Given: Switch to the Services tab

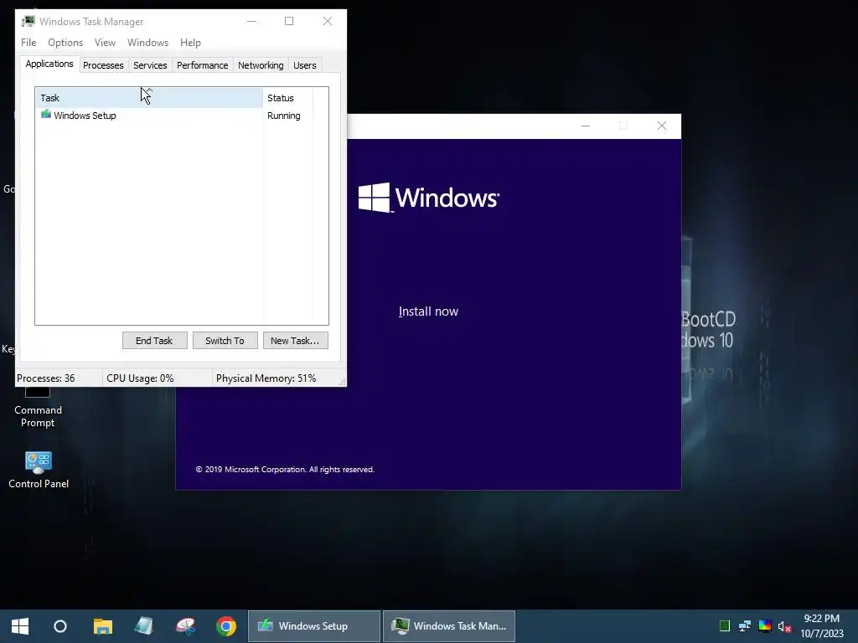Looking at the screenshot, I should pyautogui.click(x=150, y=65).
